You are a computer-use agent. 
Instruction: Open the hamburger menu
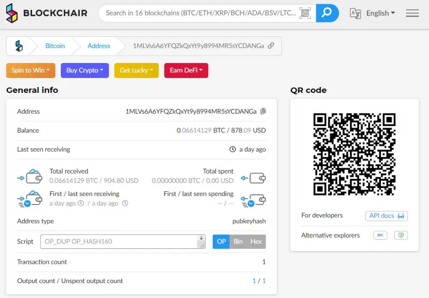pos(412,13)
